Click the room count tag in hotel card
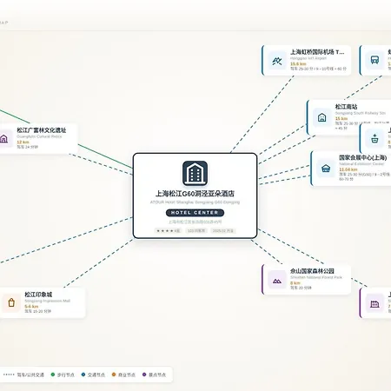 pyautogui.click(x=196, y=231)
